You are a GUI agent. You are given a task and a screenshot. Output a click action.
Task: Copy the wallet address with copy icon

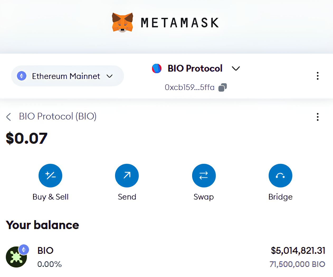tap(222, 87)
